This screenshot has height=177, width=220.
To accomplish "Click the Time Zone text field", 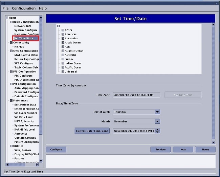I will (x=136, y=95).
